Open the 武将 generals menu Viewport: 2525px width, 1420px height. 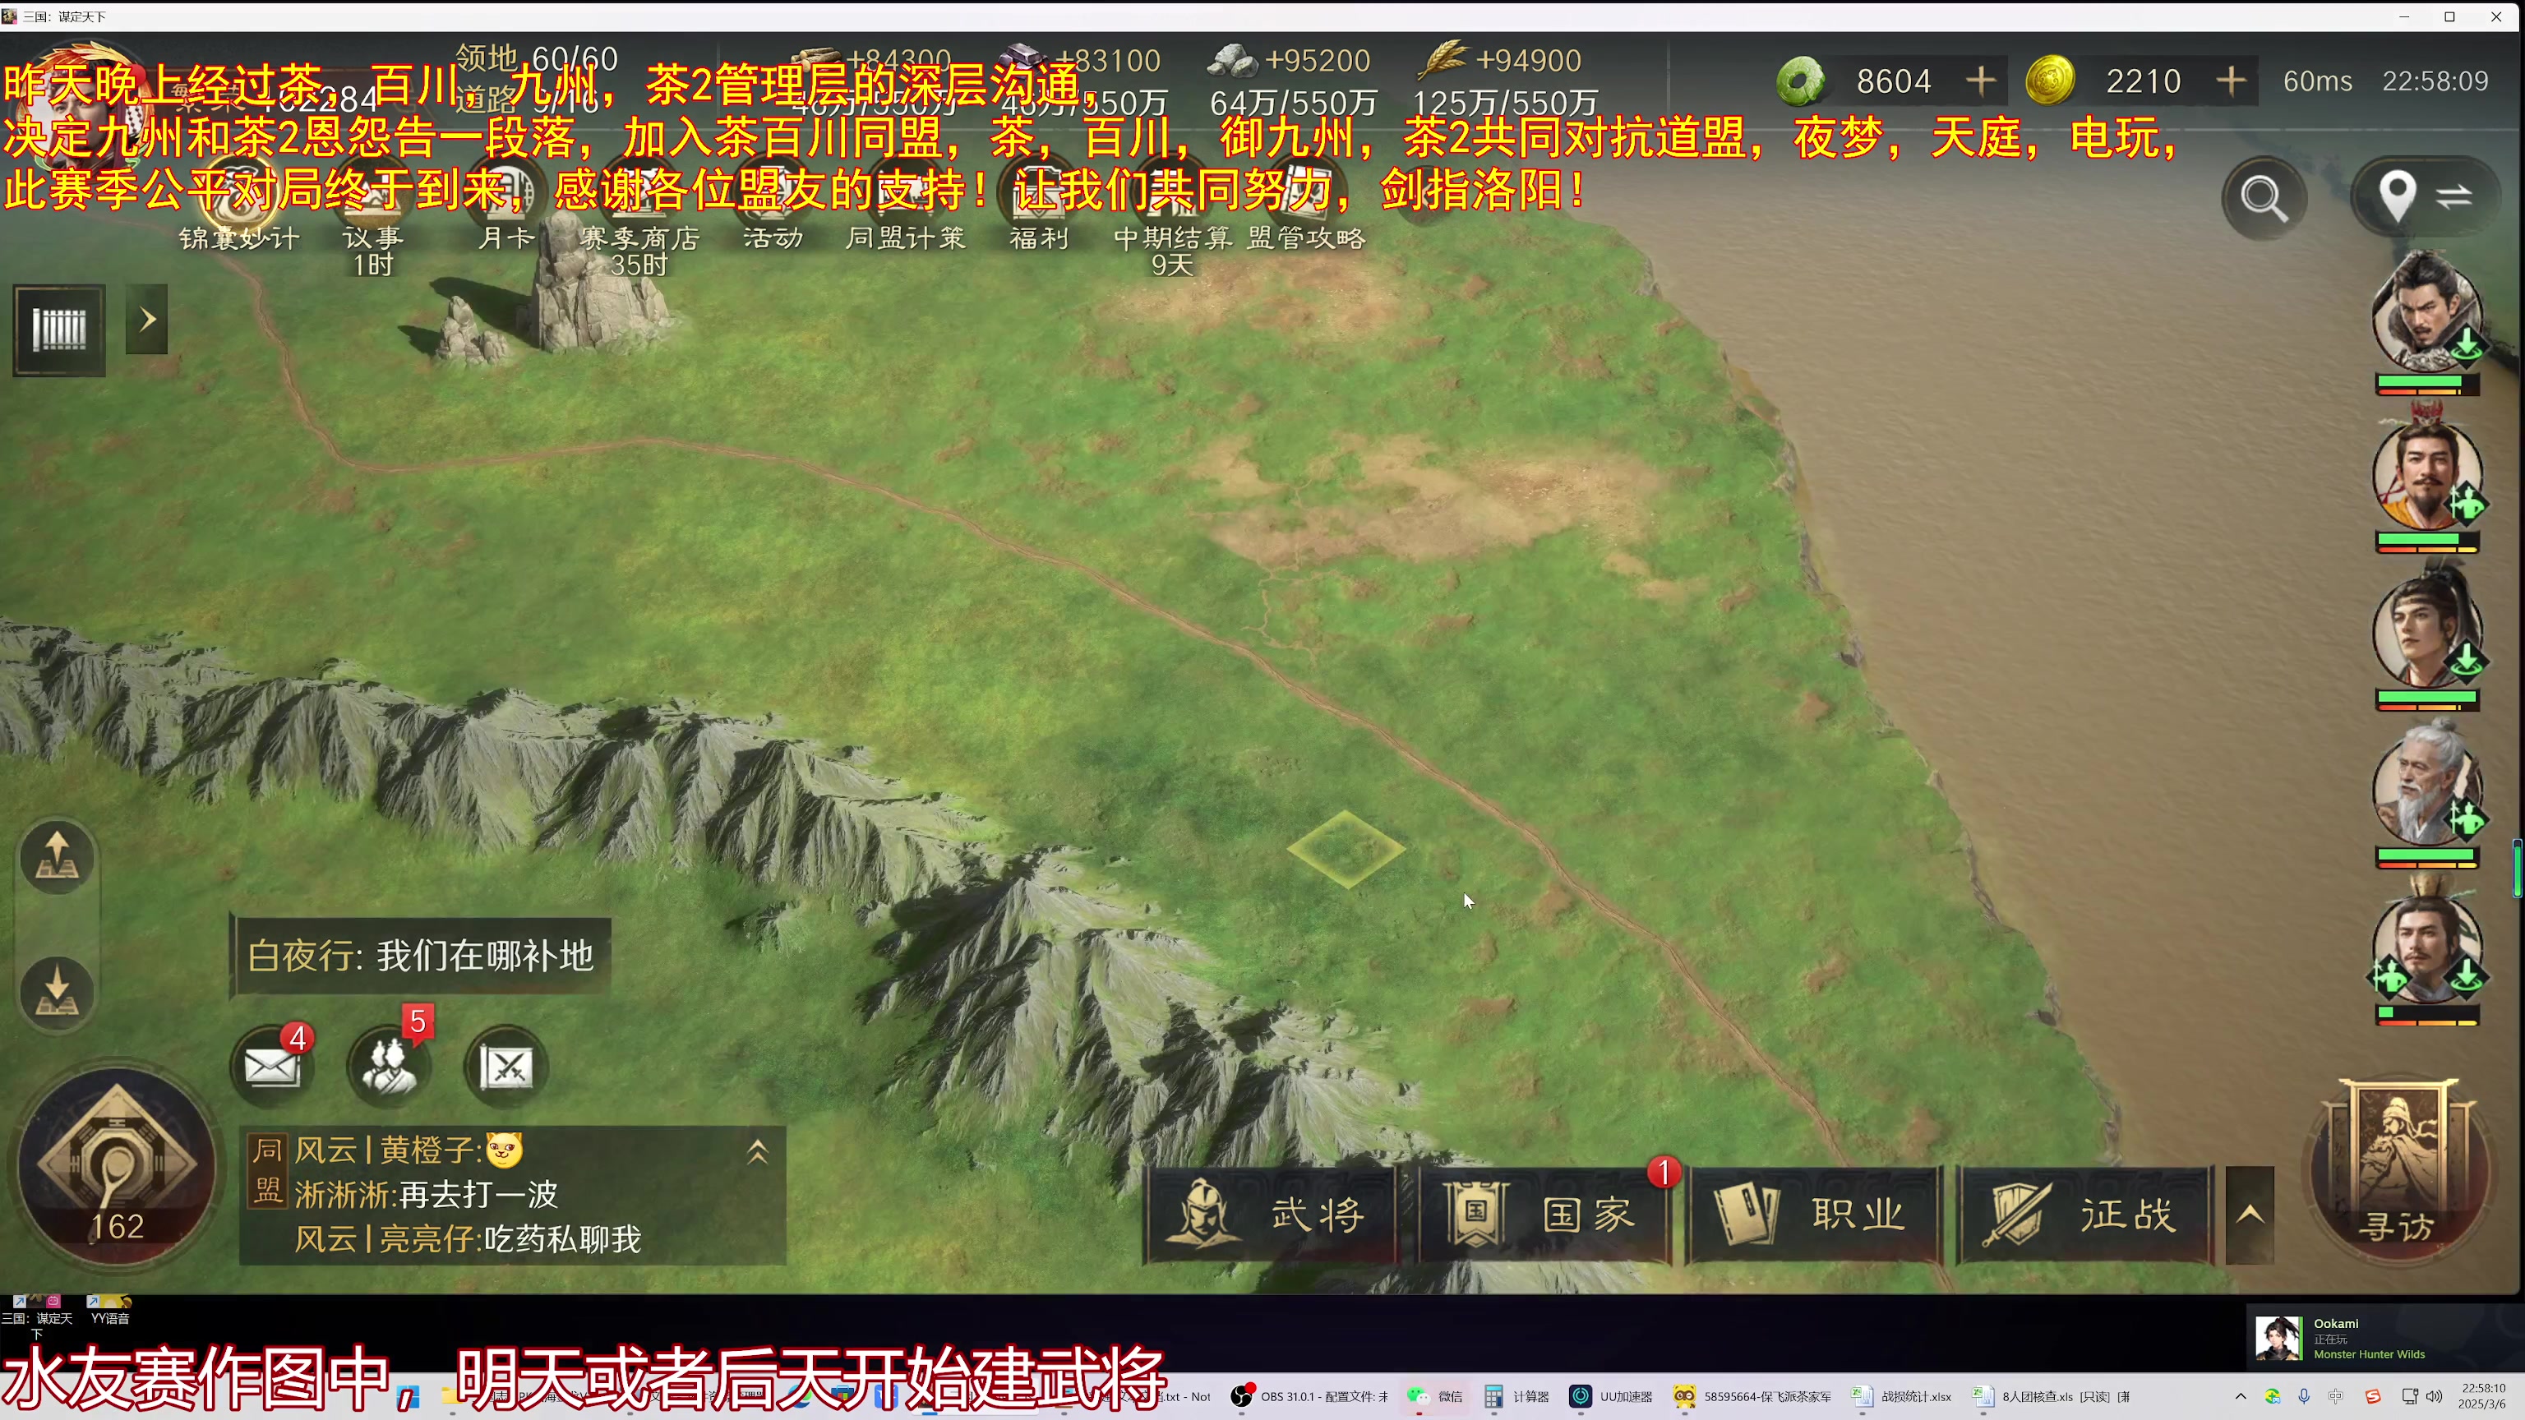[1272, 1215]
